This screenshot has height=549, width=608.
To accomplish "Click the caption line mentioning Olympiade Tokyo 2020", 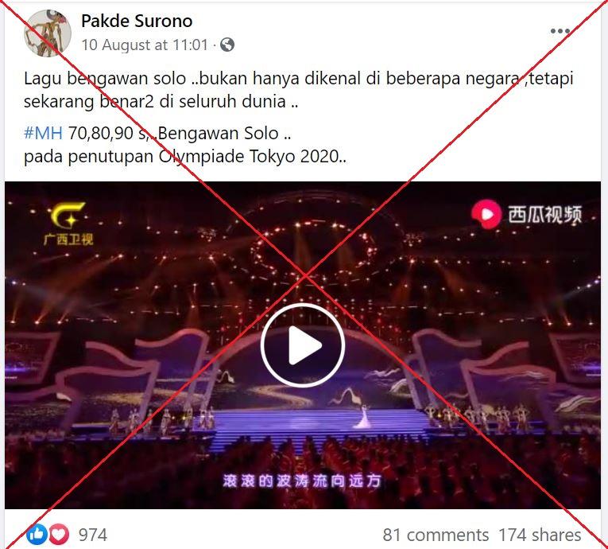I will [x=185, y=157].
